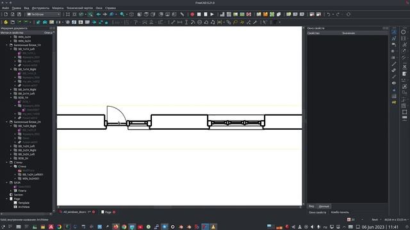410x230 pixels.
Task: Open the Технический чертеж menu
Action: (x=79, y=8)
